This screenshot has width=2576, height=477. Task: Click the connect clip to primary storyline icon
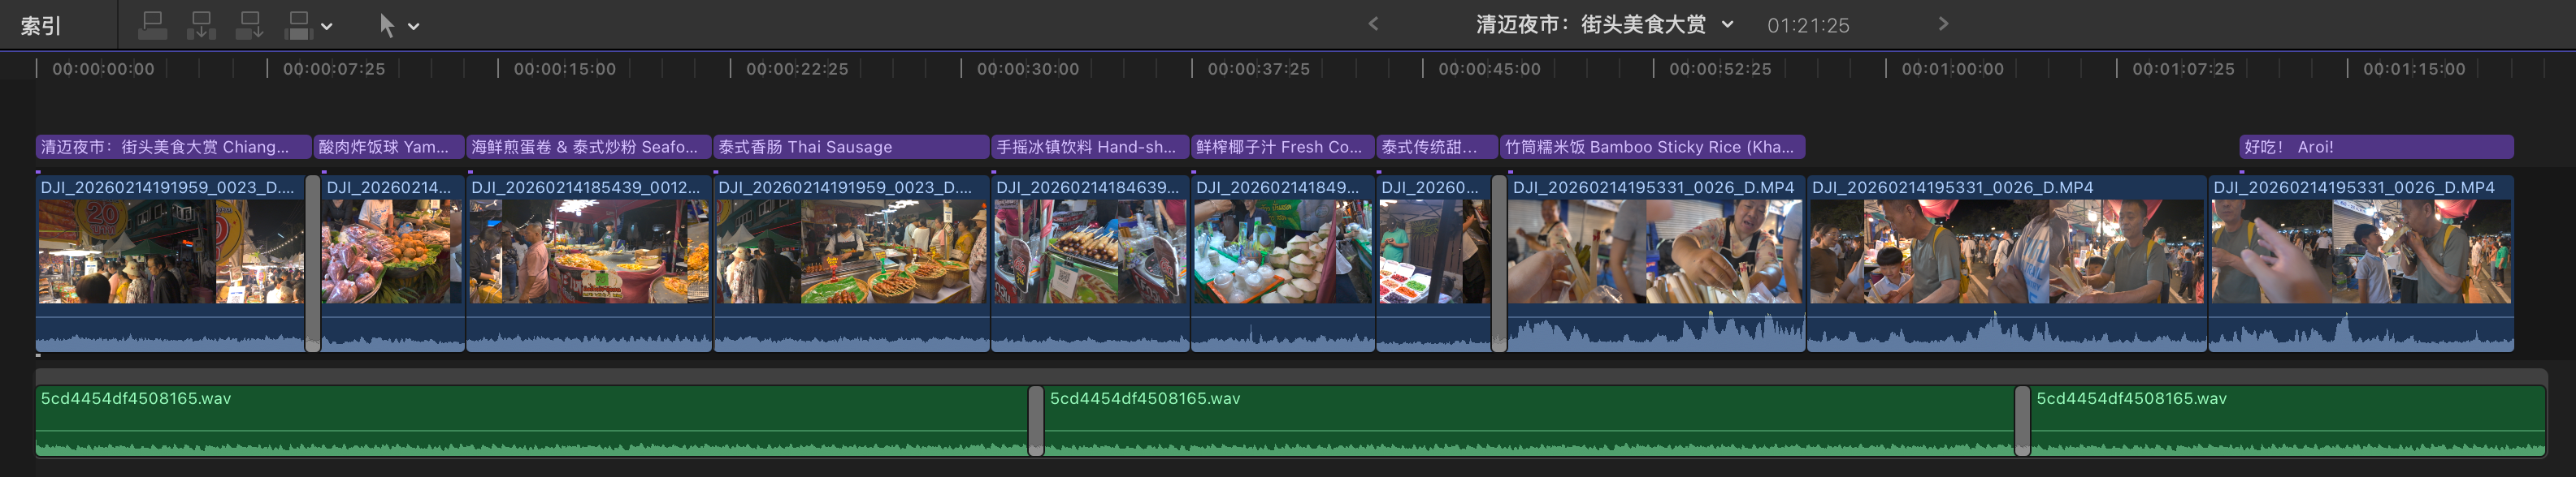pos(152,25)
